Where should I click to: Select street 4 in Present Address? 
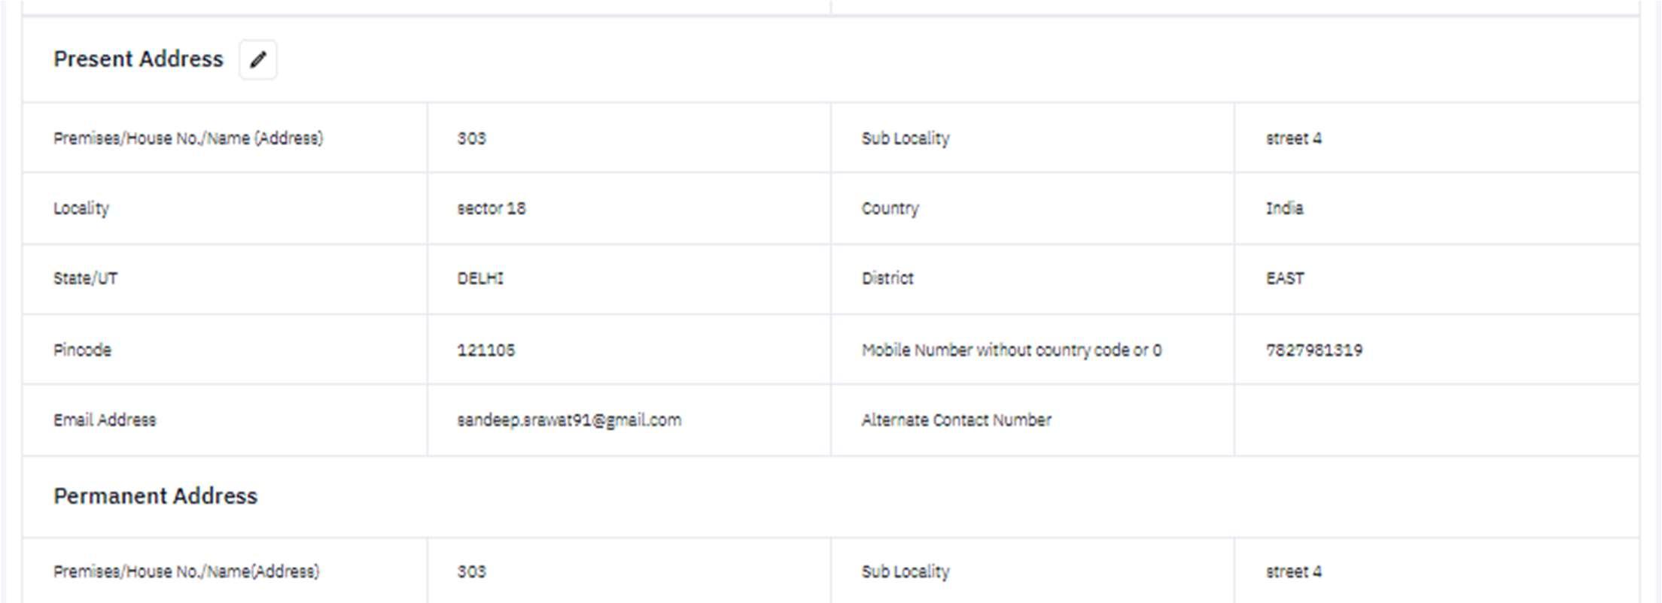pos(1294,138)
